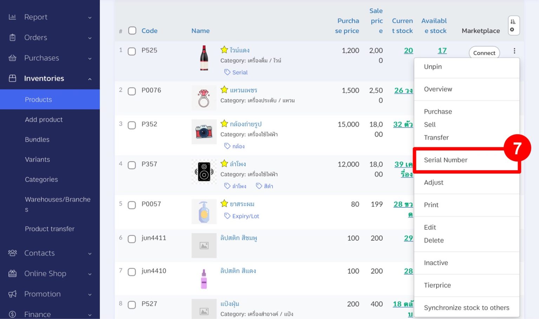Expand the Contacts menu chevron
The width and height of the screenshot is (539, 319).
90,254
